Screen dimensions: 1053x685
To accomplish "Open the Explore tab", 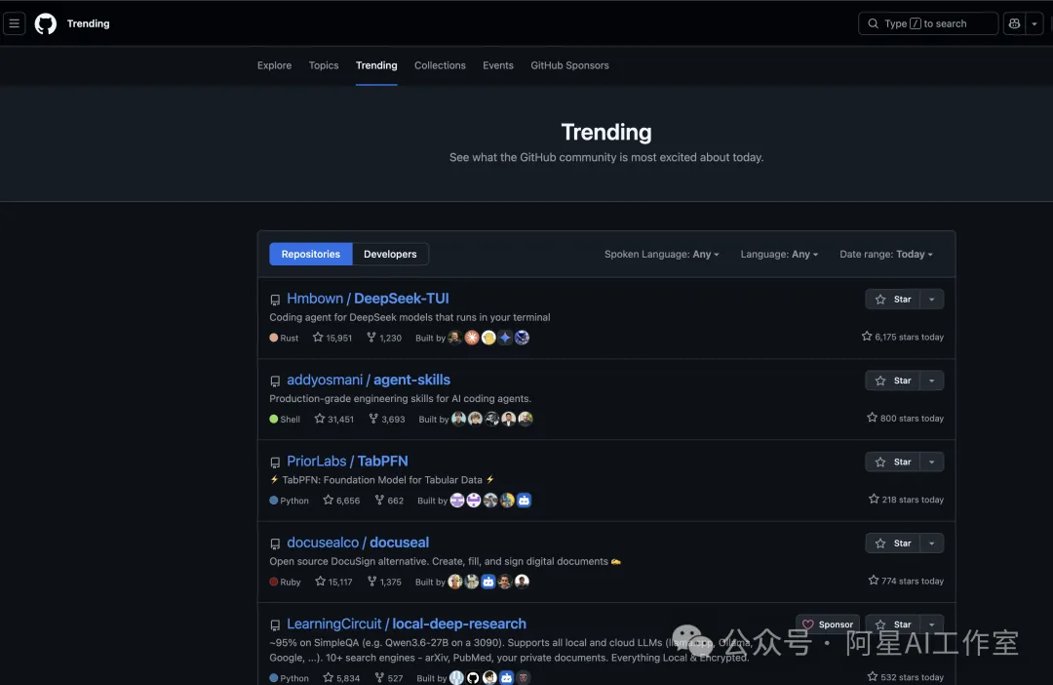I will pos(274,65).
